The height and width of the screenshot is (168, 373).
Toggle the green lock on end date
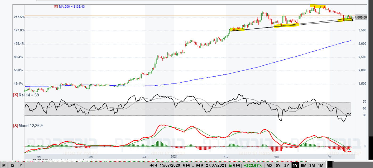click(230, 165)
